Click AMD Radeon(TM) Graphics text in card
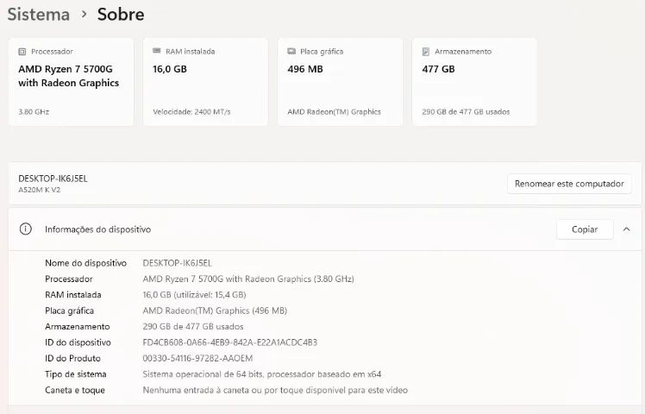The width and height of the screenshot is (645, 414). point(334,111)
